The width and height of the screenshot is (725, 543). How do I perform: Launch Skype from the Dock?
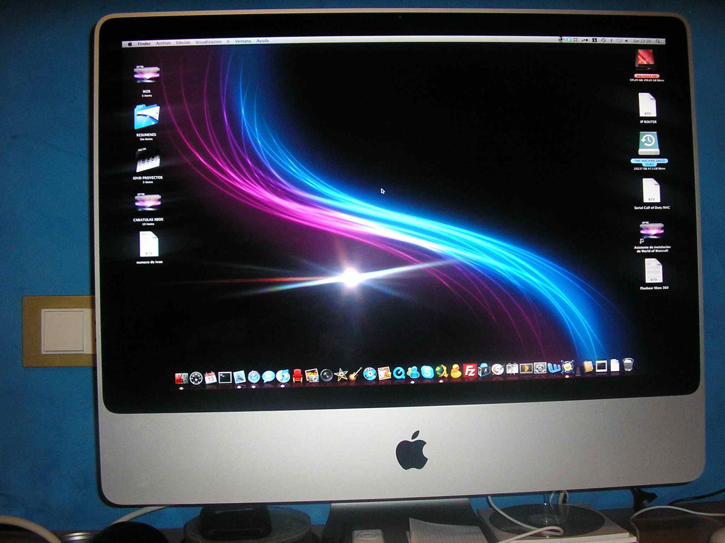click(x=427, y=372)
